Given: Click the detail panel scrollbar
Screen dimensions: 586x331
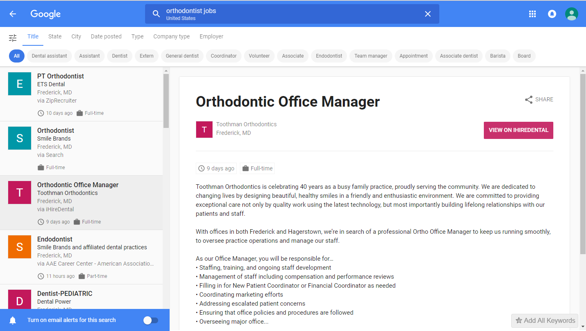Looking at the screenshot, I should (x=583, y=163).
